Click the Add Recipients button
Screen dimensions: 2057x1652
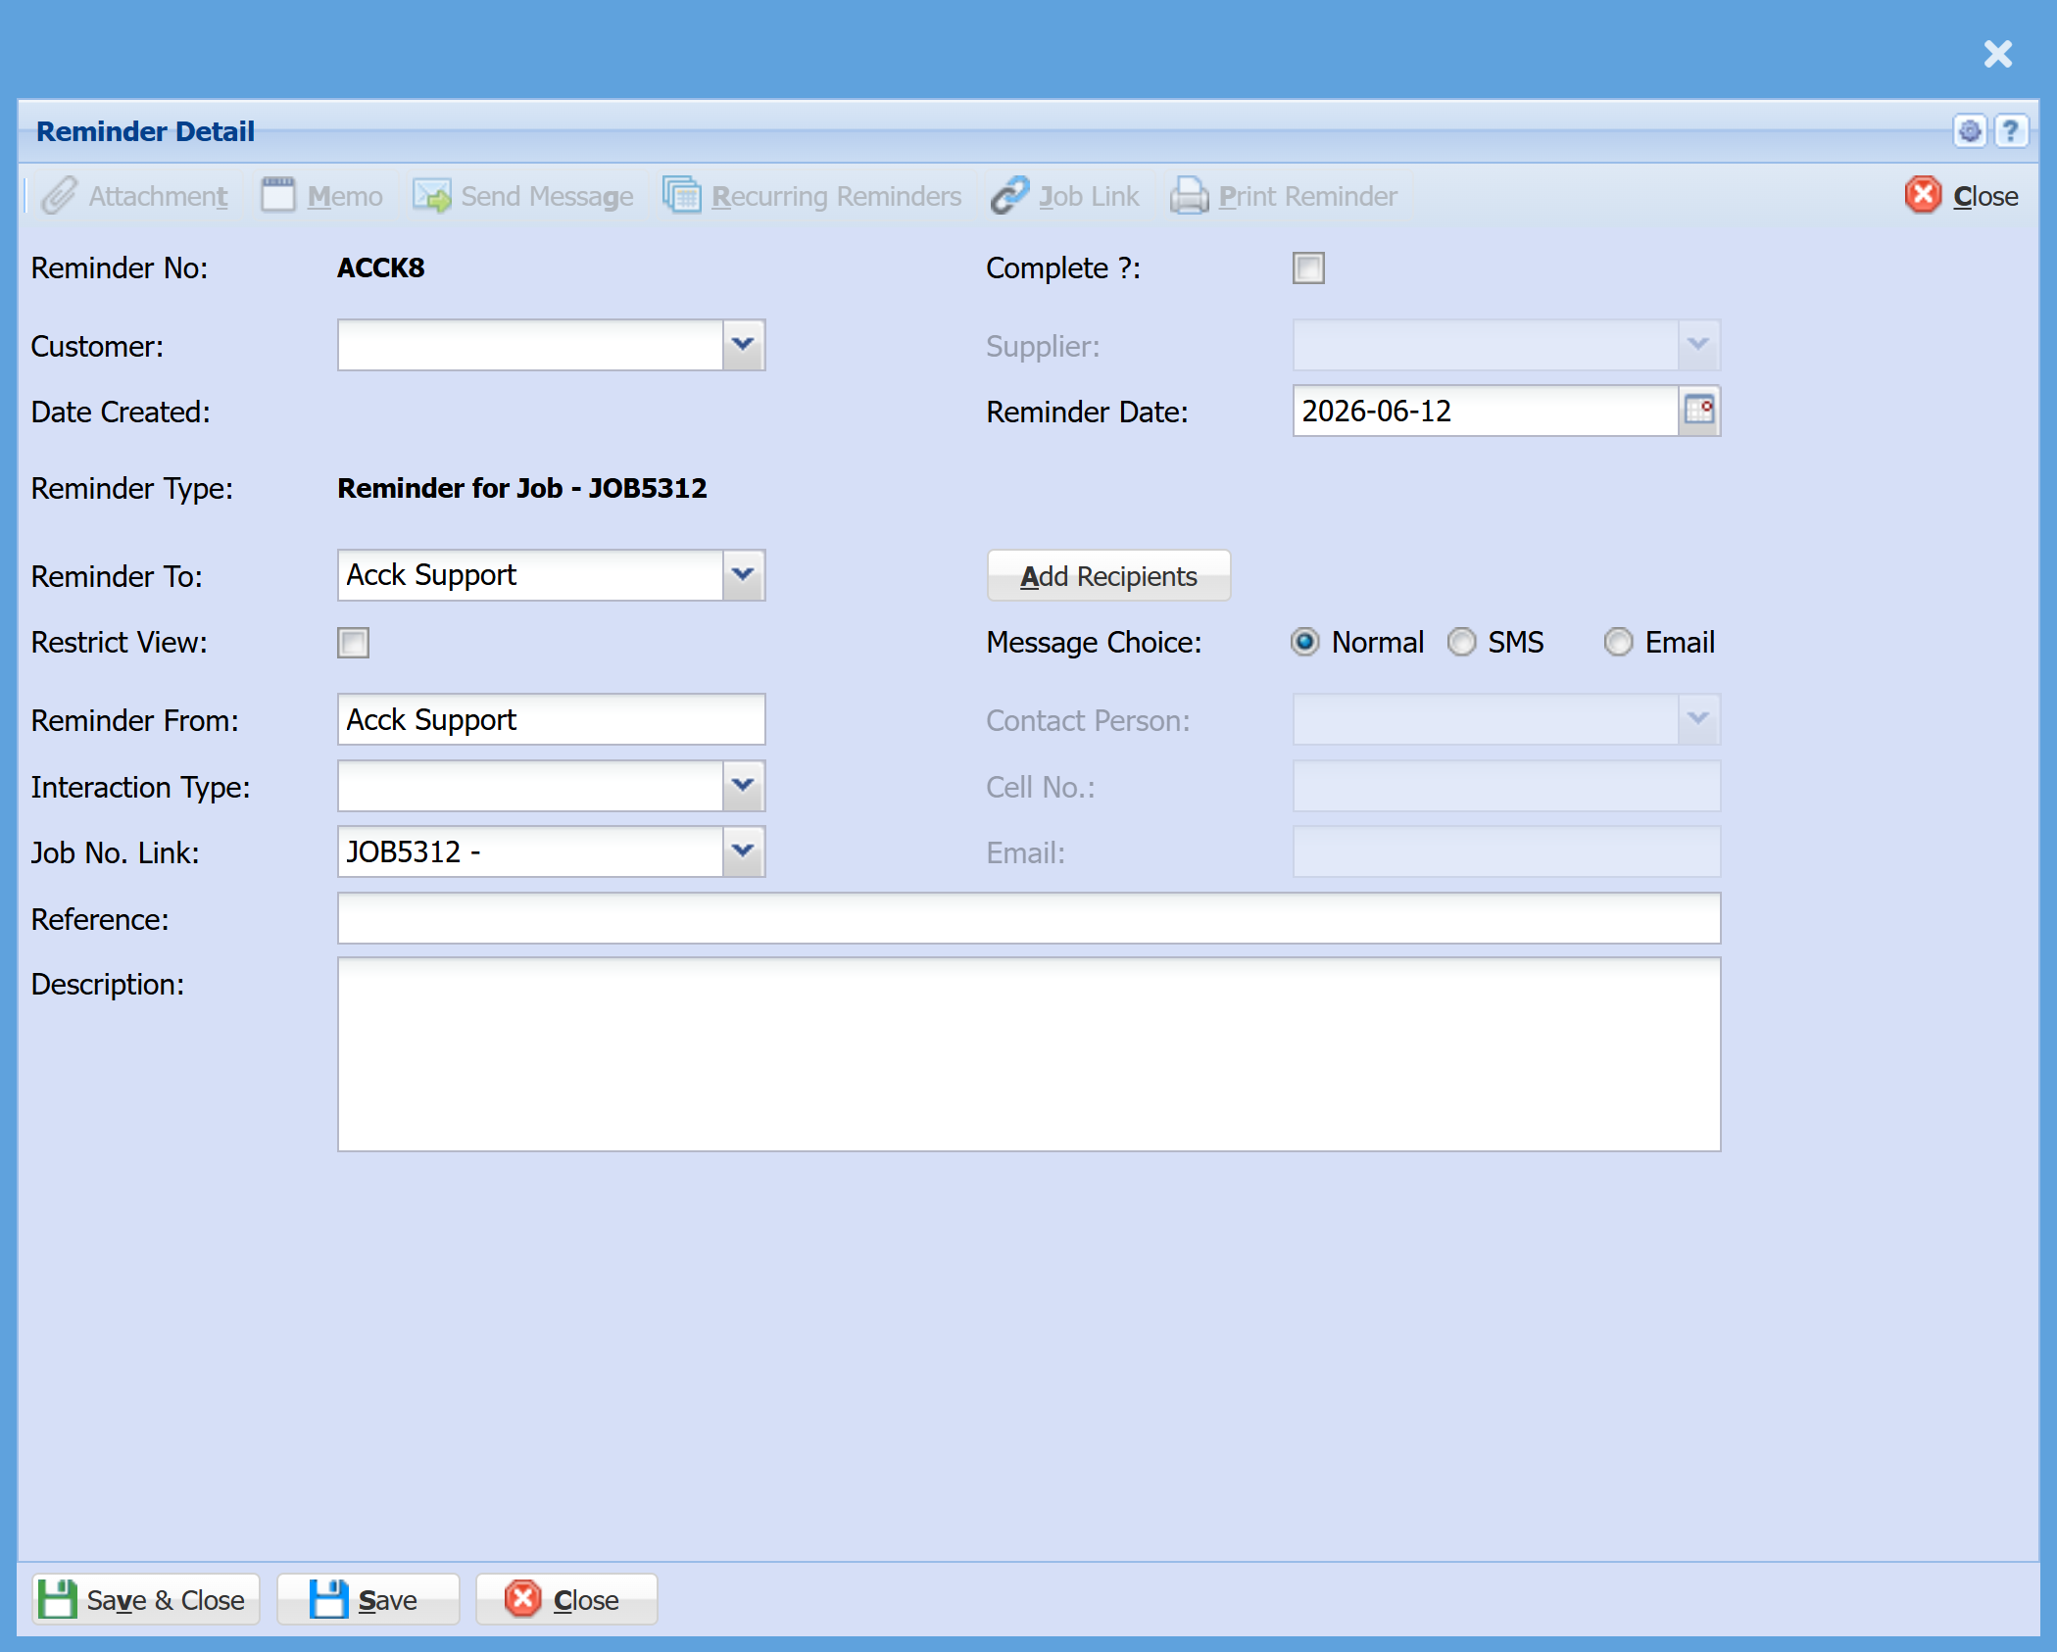tap(1108, 576)
